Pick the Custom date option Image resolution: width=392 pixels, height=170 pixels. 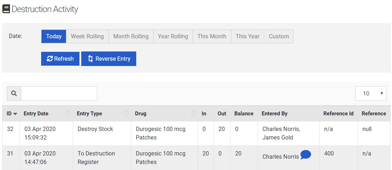click(x=279, y=36)
